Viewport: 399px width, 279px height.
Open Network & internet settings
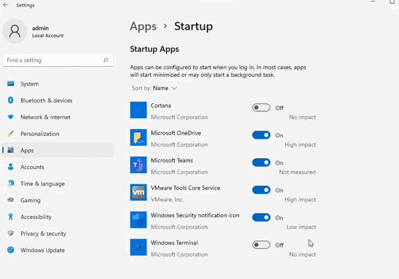[58, 117]
